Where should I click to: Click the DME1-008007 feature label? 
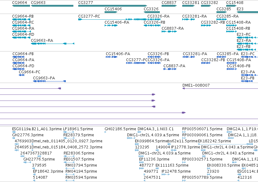(x=196, y=85)
